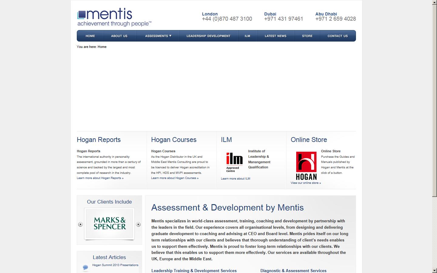Open the ASSESSMENTS dropdown menu
Viewport: 437px width, 273px height.
[158, 36]
